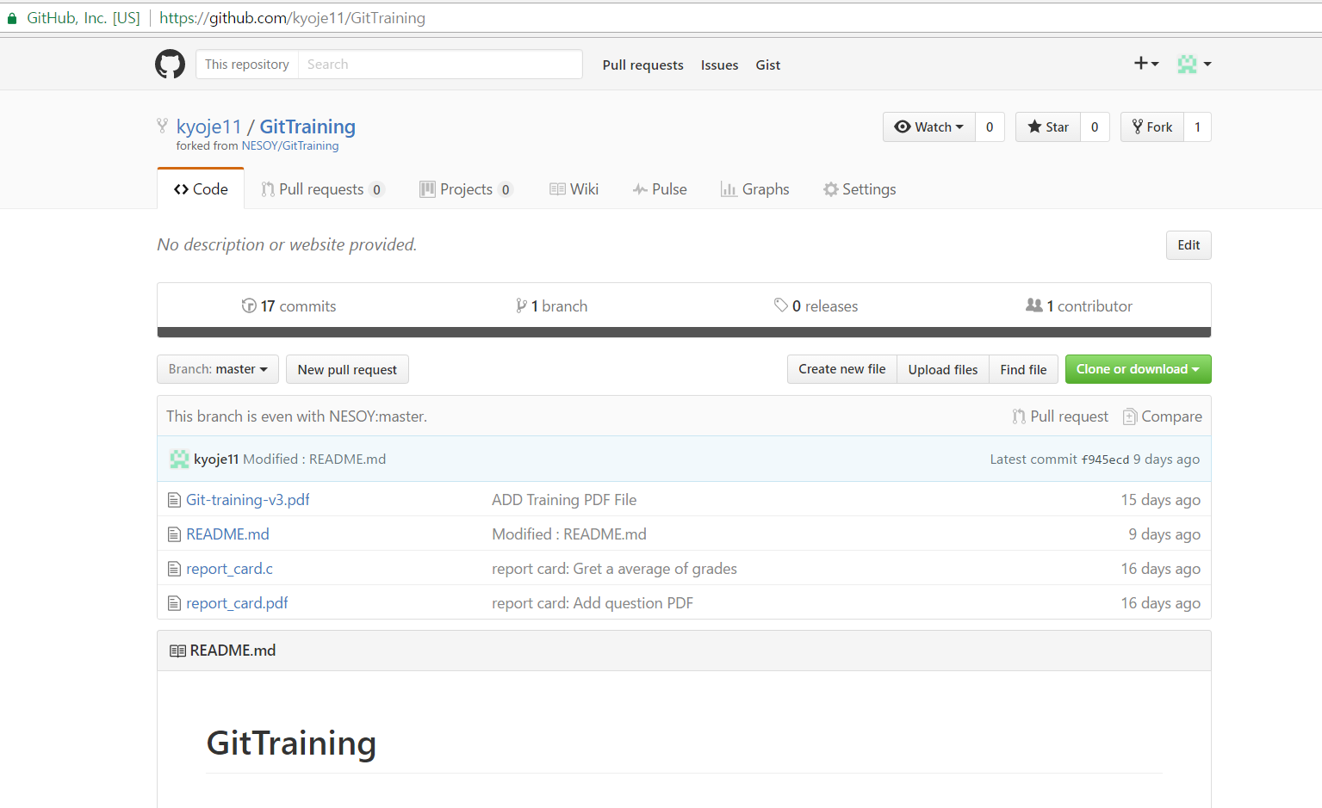Open Issues in top navigation
Screen dimensions: 1322x808
(x=719, y=65)
